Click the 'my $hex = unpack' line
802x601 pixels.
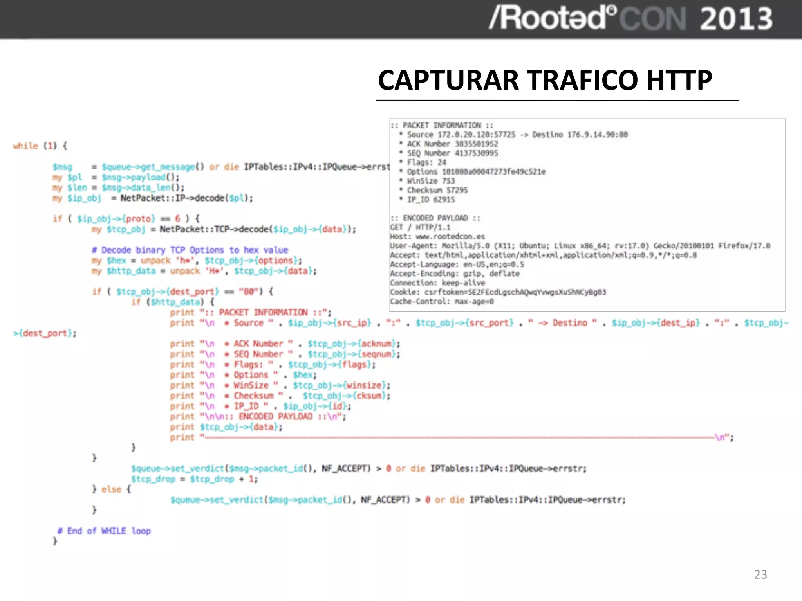coord(197,261)
